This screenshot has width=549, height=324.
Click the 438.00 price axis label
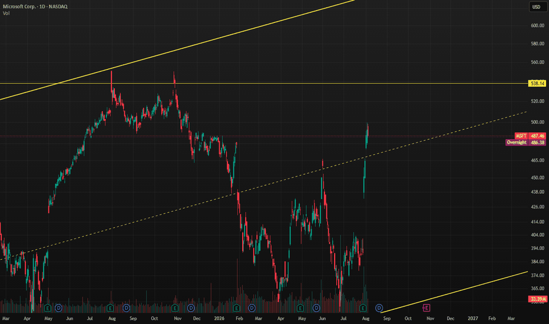pyautogui.click(x=537, y=192)
